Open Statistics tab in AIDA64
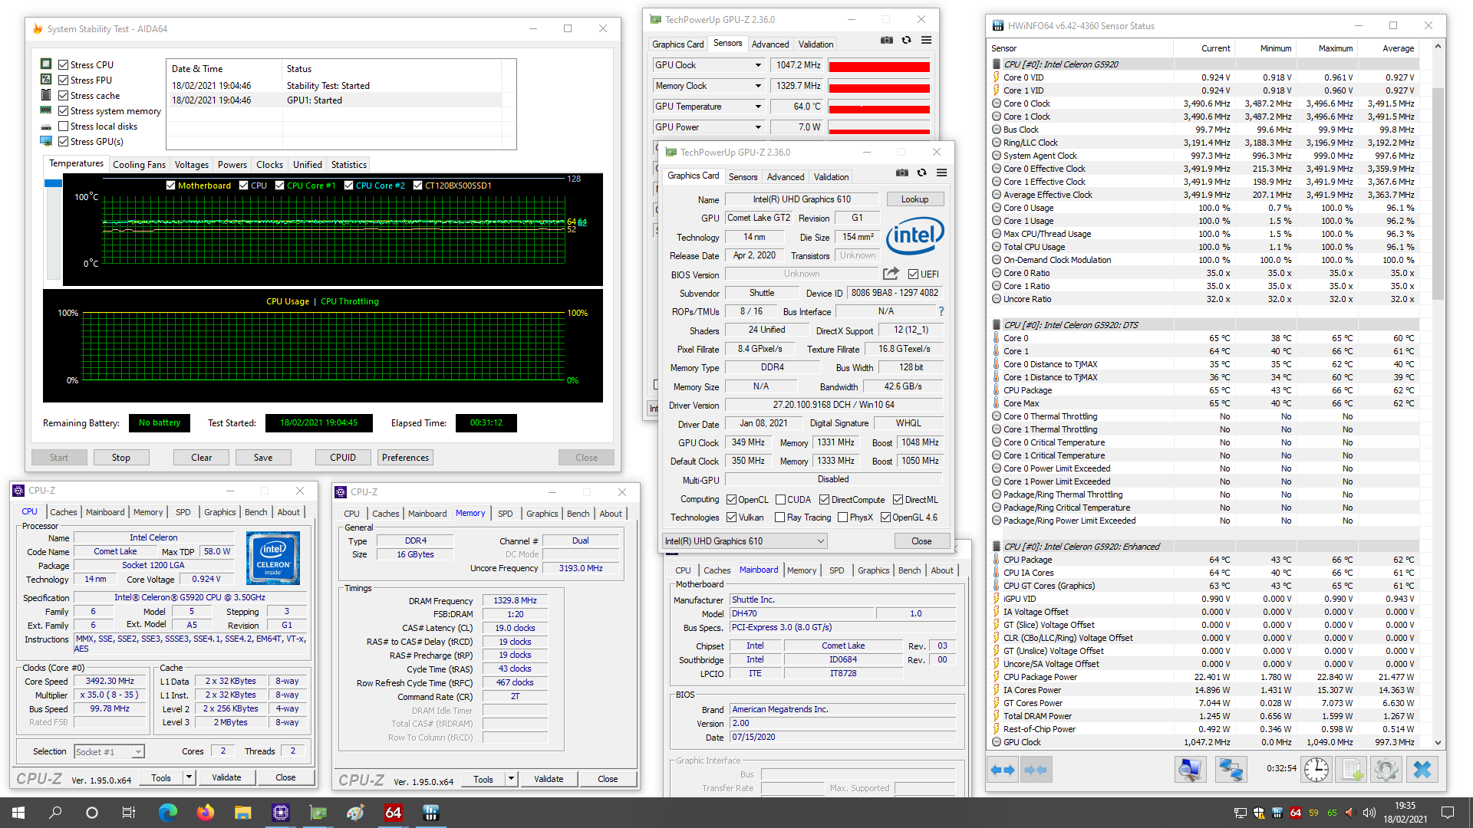Screen dimensions: 1473x828 pos(349,165)
